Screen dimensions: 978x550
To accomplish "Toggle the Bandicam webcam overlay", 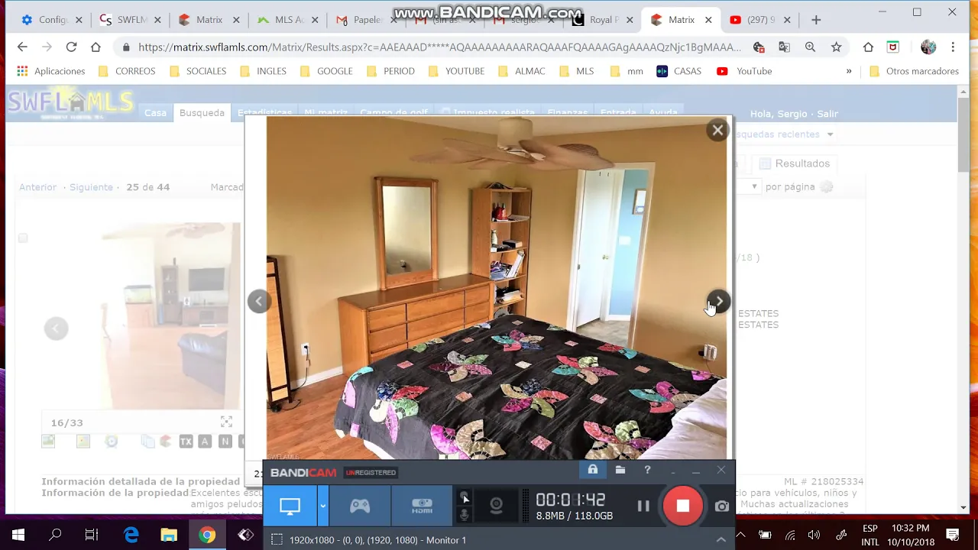I will tap(496, 506).
